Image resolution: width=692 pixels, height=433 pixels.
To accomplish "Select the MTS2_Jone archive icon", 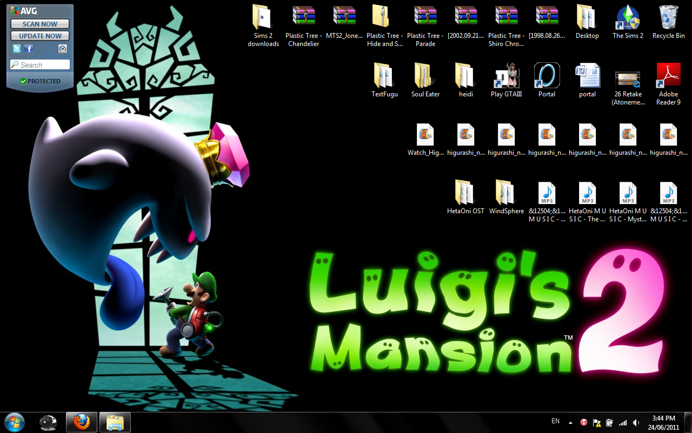I will [x=344, y=22].
